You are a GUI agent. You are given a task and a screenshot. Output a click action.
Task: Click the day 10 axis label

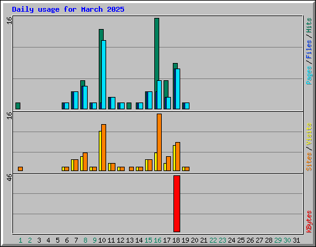pyautogui.click(x=102, y=240)
